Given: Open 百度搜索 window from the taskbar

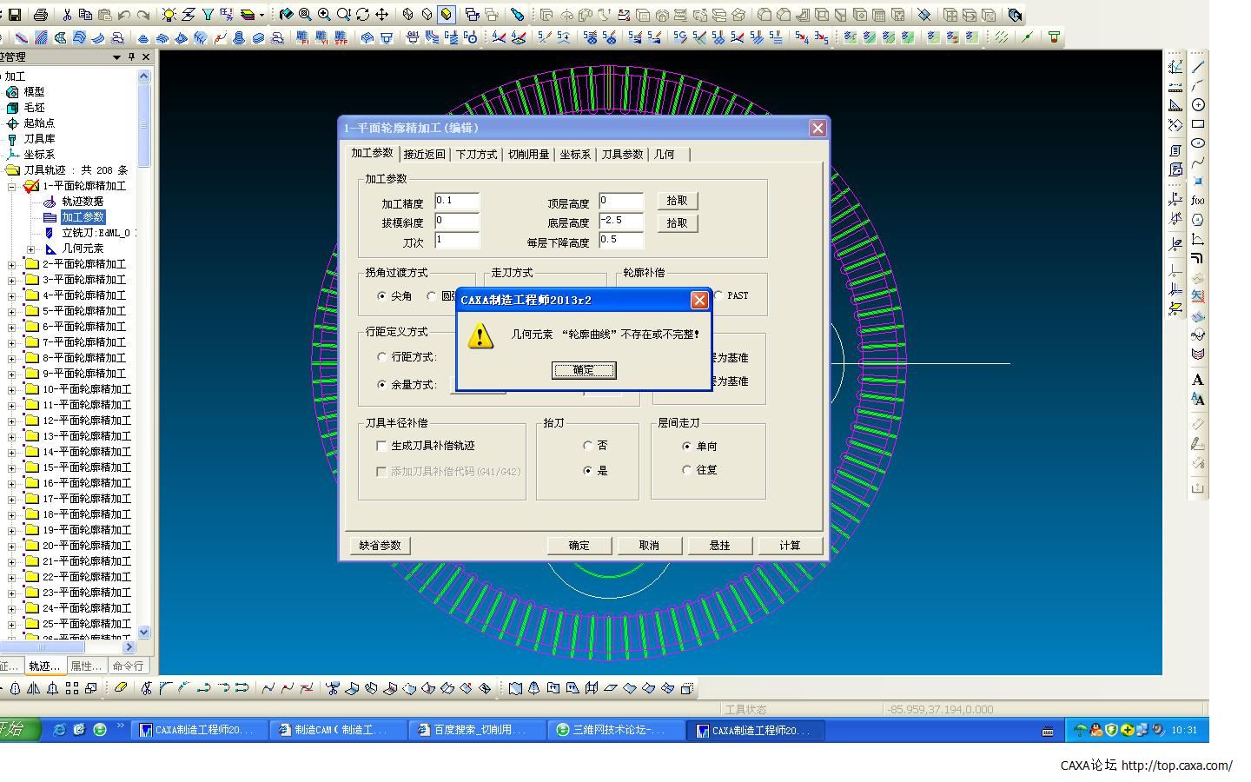Looking at the screenshot, I should (x=477, y=731).
